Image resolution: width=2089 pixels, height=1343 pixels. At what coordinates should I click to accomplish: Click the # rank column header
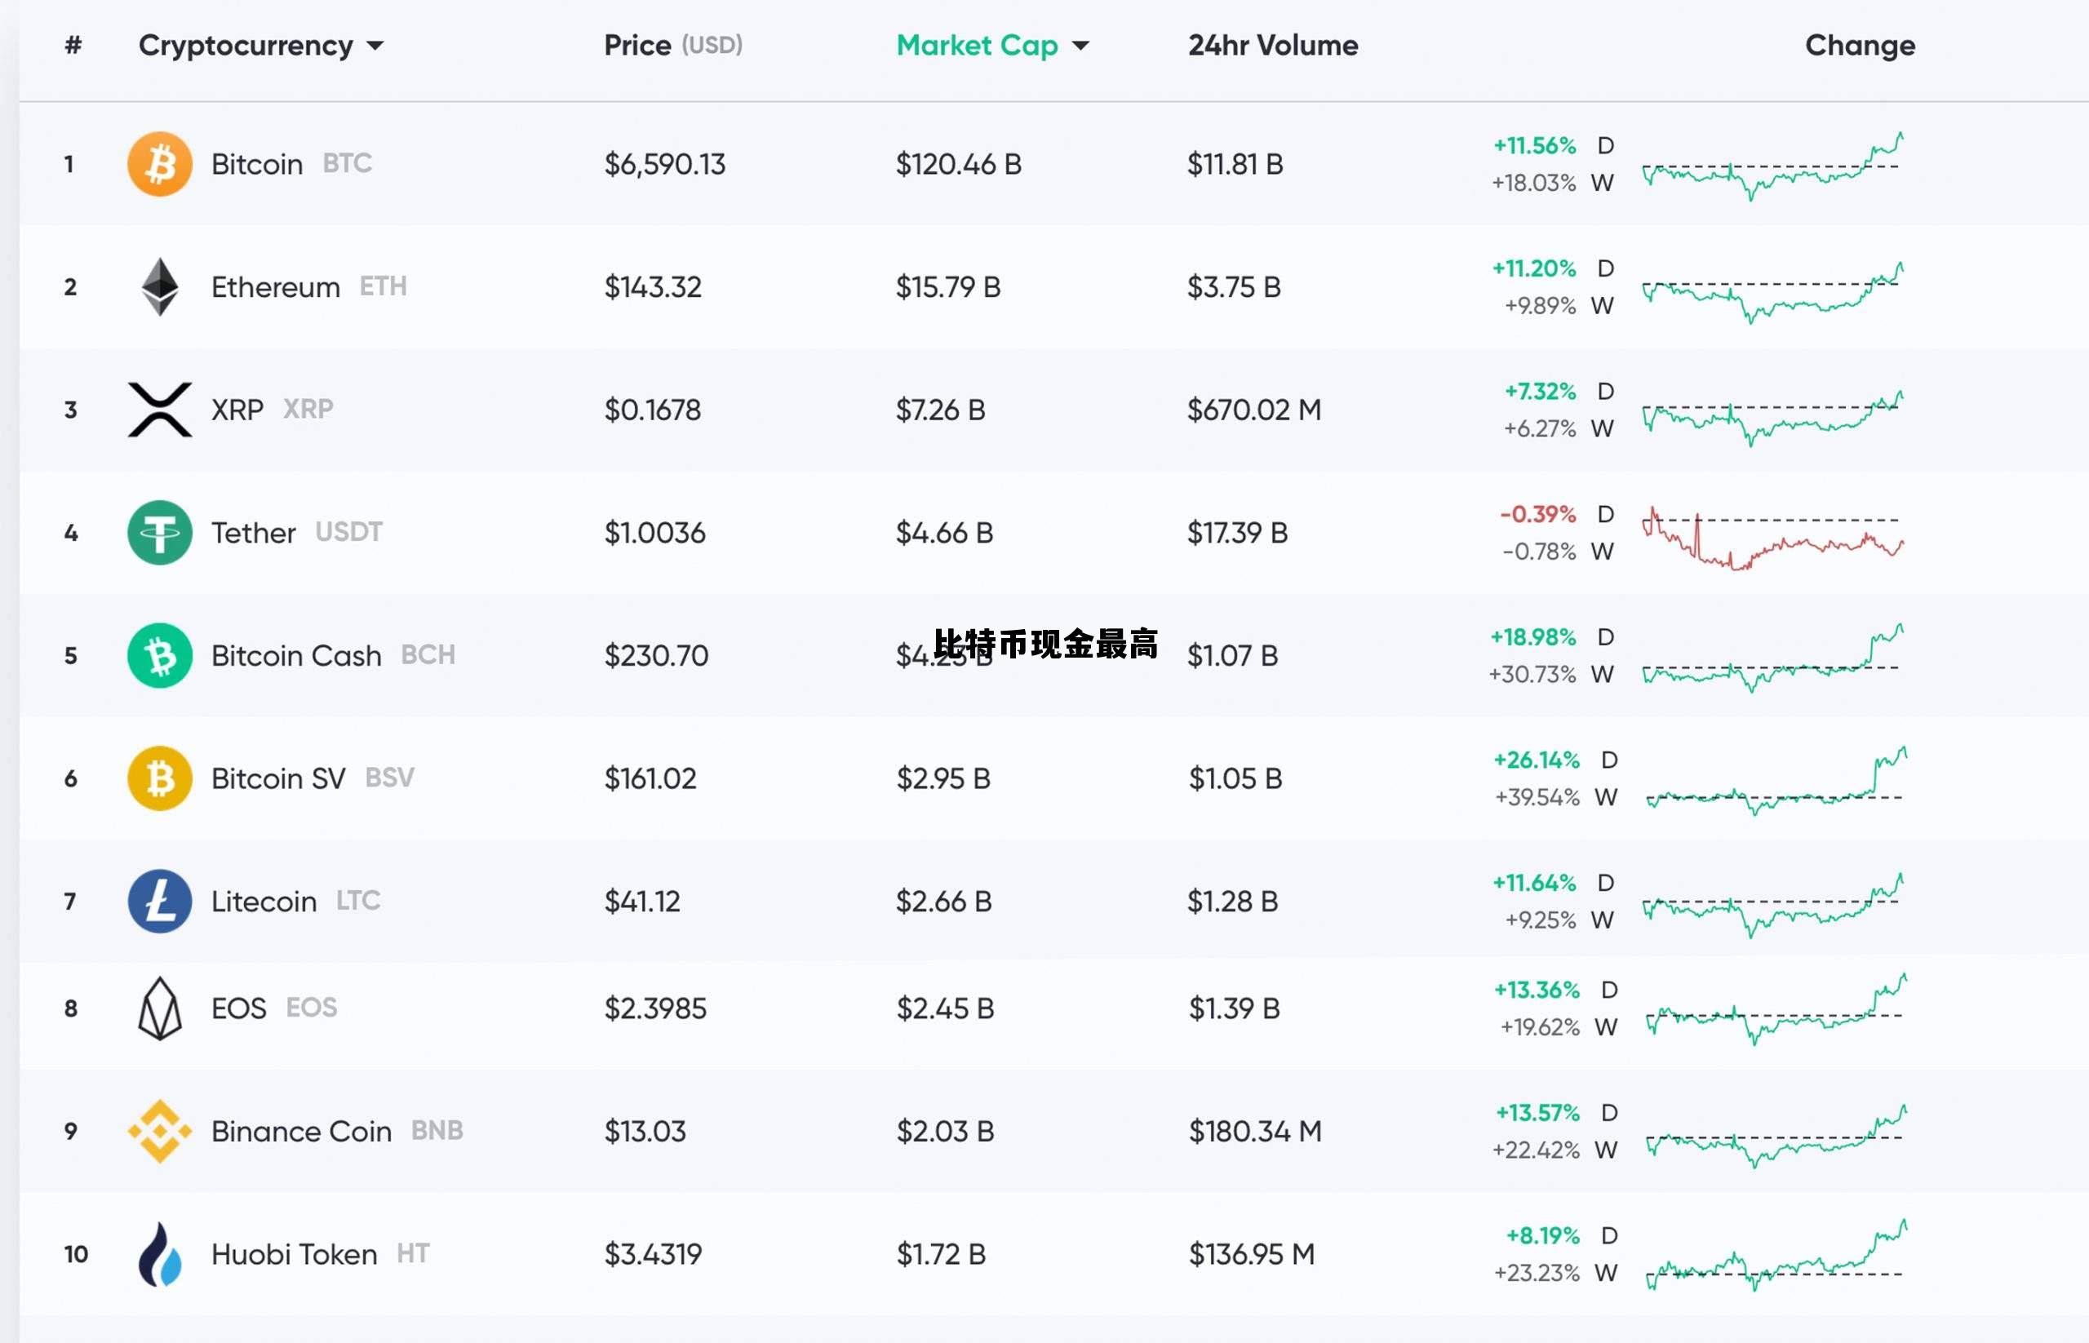pyautogui.click(x=73, y=46)
